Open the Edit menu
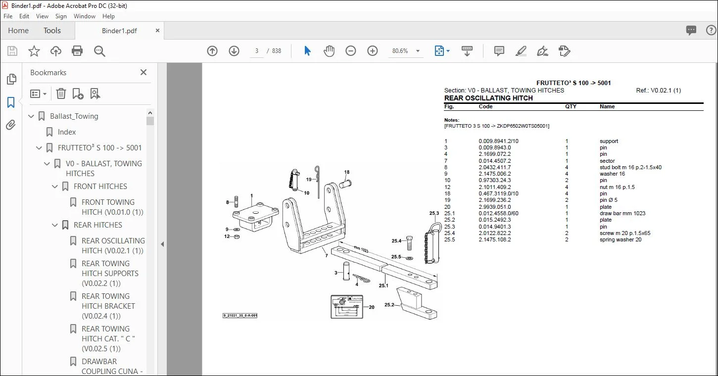This screenshot has width=718, height=376. point(24,16)
